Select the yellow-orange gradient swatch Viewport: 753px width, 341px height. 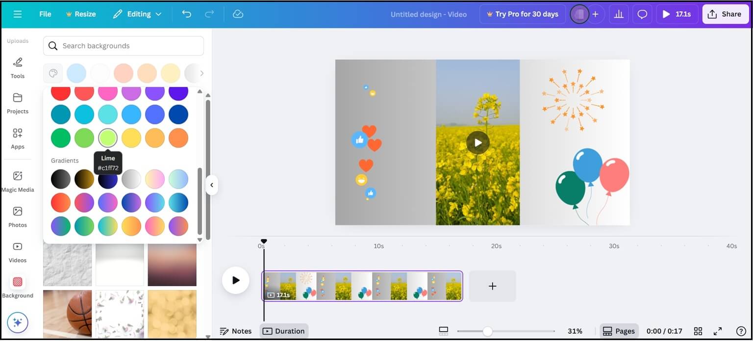click(131, 226)
